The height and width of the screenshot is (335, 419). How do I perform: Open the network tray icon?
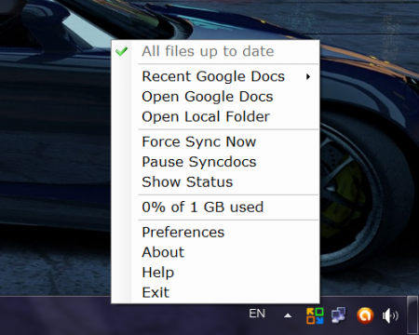click(x=339, y=315)
